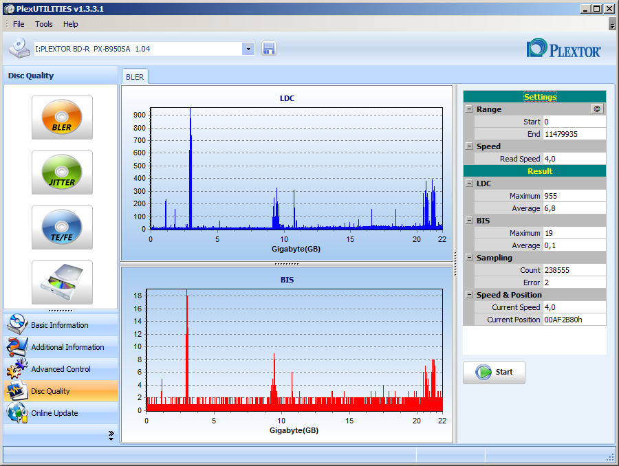The image size is (619, 466).
Task: Collapse the Speed & Position section
Action: [469, 294]
